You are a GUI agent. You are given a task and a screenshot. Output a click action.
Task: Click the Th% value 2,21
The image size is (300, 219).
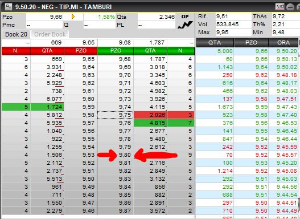coord(285,25)
